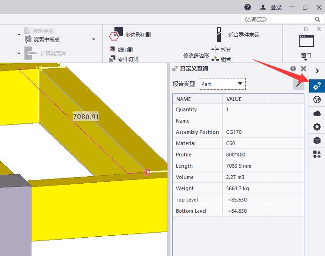Click the 拆分 split tool
Viewport: 325px width, 256px height.
(x=221, y=50)
